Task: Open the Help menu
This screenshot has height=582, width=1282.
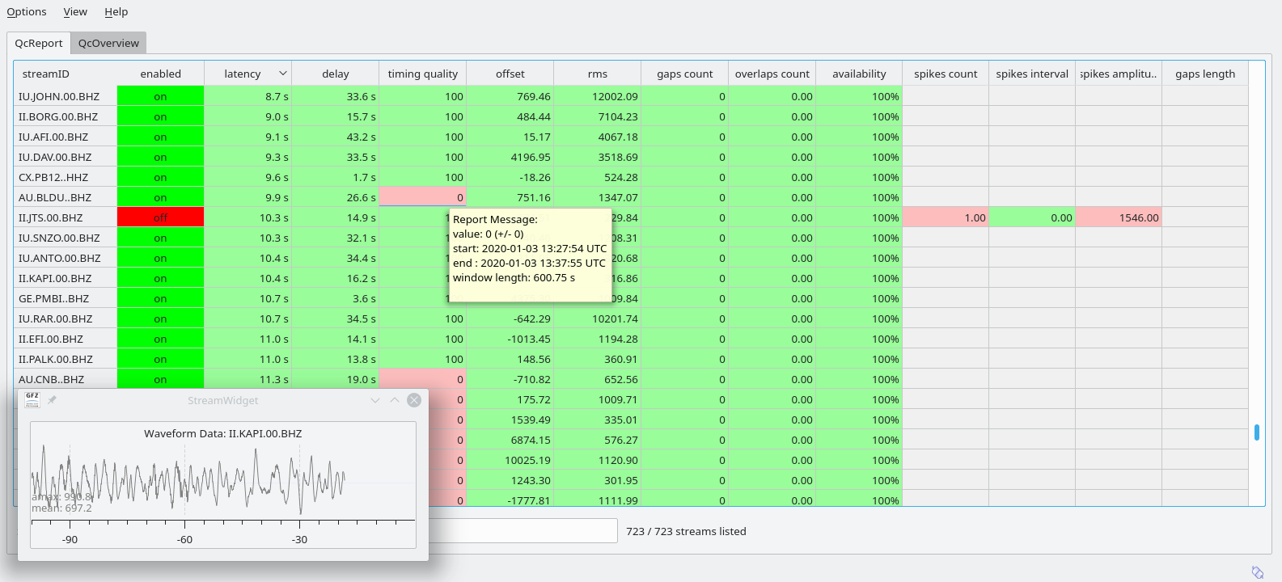Action: (116, 11)
